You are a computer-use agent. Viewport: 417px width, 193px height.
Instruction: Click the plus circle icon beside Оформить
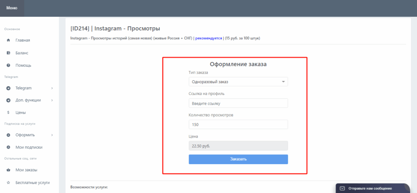point(8,135)
